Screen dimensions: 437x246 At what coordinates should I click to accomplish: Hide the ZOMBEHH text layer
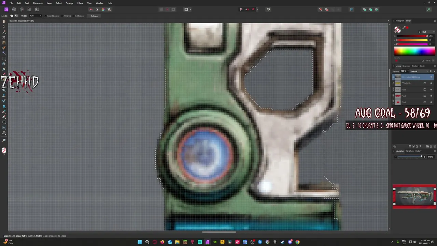tap(431, 83)
